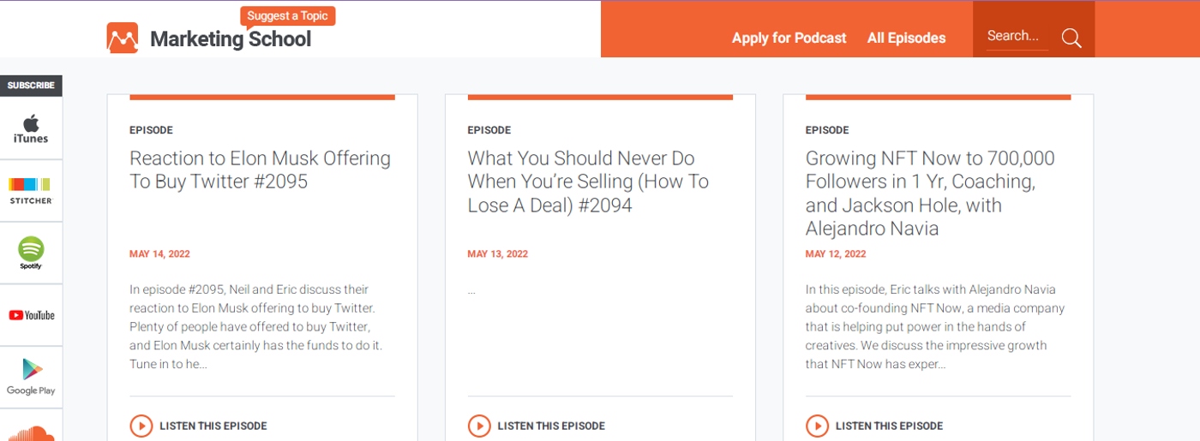Focus the Search input field
The image size is (1200, 441).
[x=1017, y=36]
